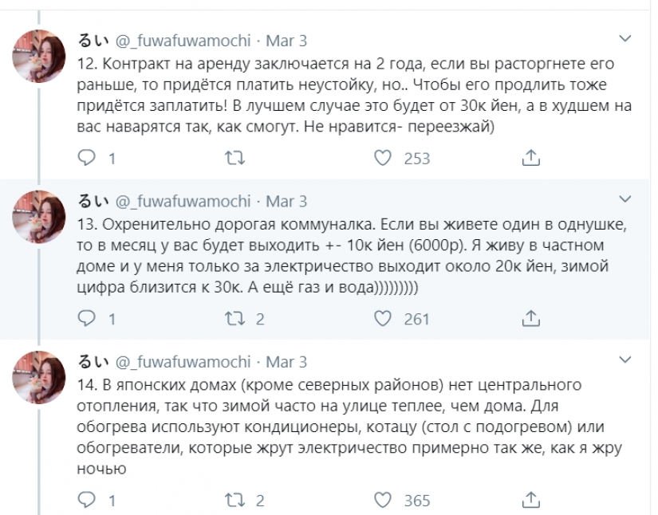This screenshot has height=515, width=658.
Task: Retweet tweet 13 about expensive utilities
Action: pos(234,319)
